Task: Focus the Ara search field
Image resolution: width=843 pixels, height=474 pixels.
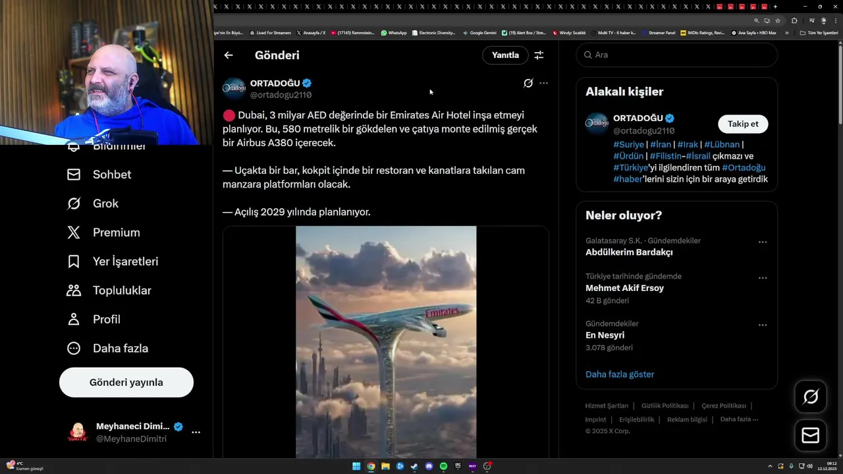Action: coord(676,55)
